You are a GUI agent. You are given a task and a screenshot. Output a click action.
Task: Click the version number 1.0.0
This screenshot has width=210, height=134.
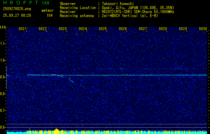45,3
